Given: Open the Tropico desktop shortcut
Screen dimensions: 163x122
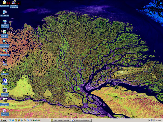Looking at the screenshot, I should point(4,71).
